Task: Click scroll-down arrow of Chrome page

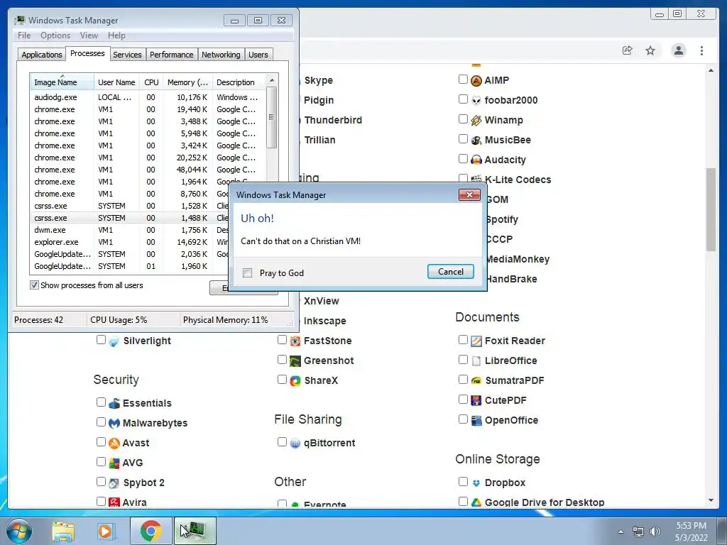Action: pos(711,500)
